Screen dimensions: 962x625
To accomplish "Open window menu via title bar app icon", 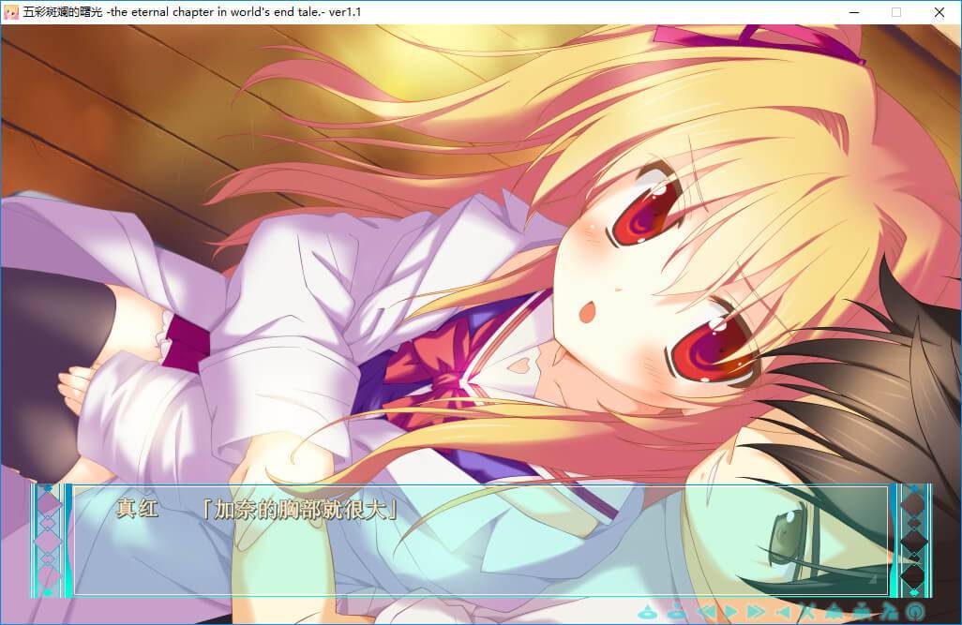I will point(11,12).
